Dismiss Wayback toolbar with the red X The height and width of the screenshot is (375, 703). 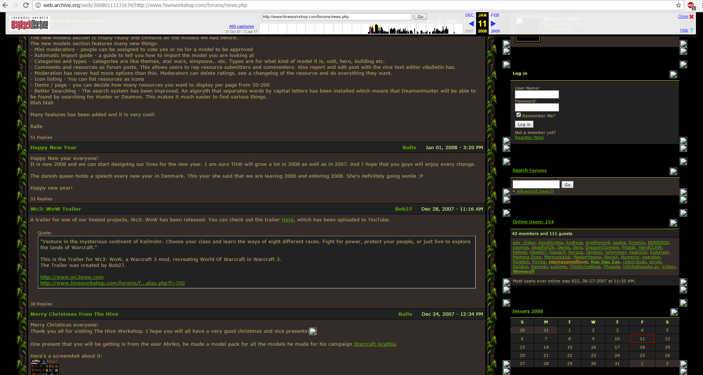pos(692,17)
